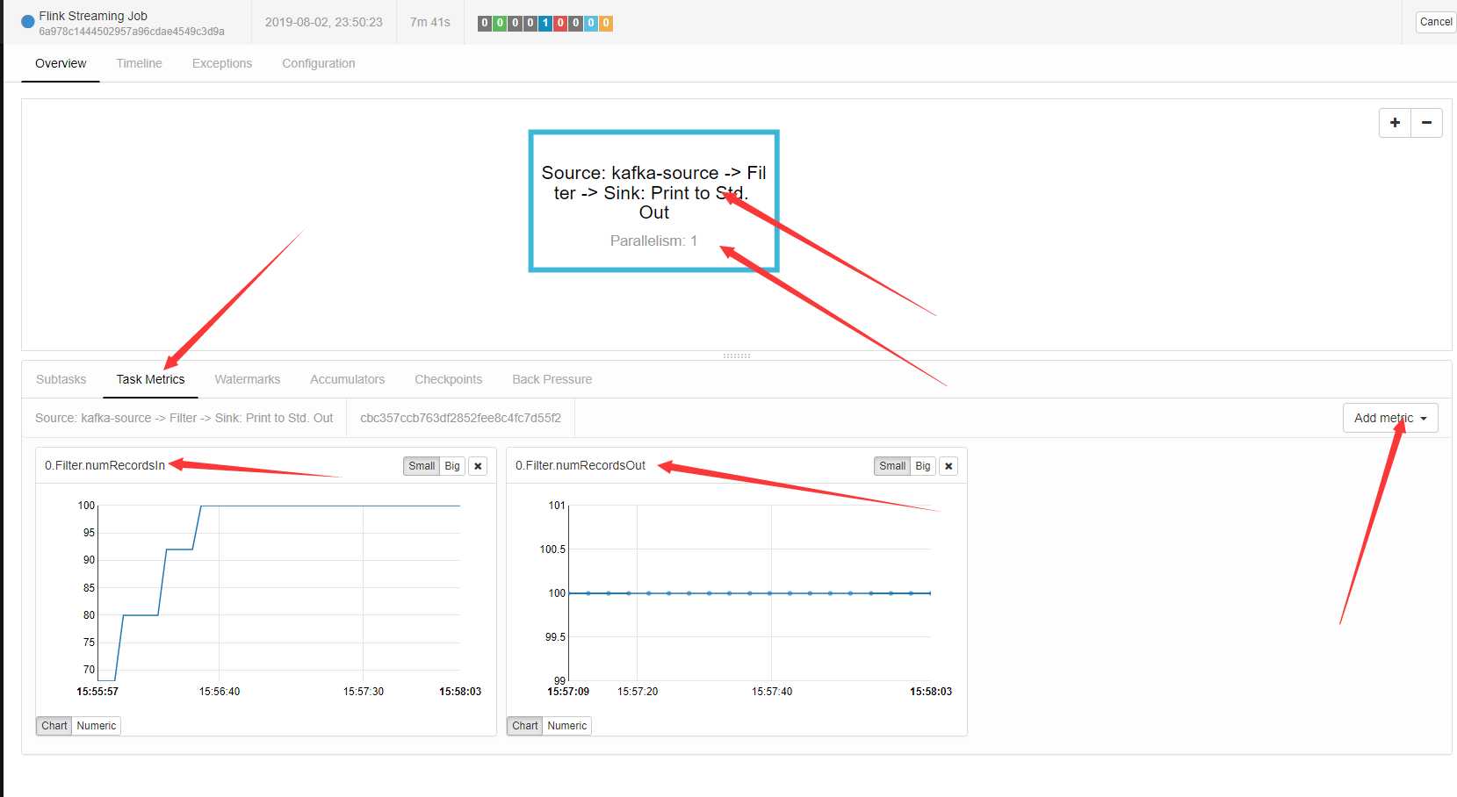This screenshot has width=1457, height=797.
Task: Set numRecordsIn chart size to Small
Action: tap(422, 466)
